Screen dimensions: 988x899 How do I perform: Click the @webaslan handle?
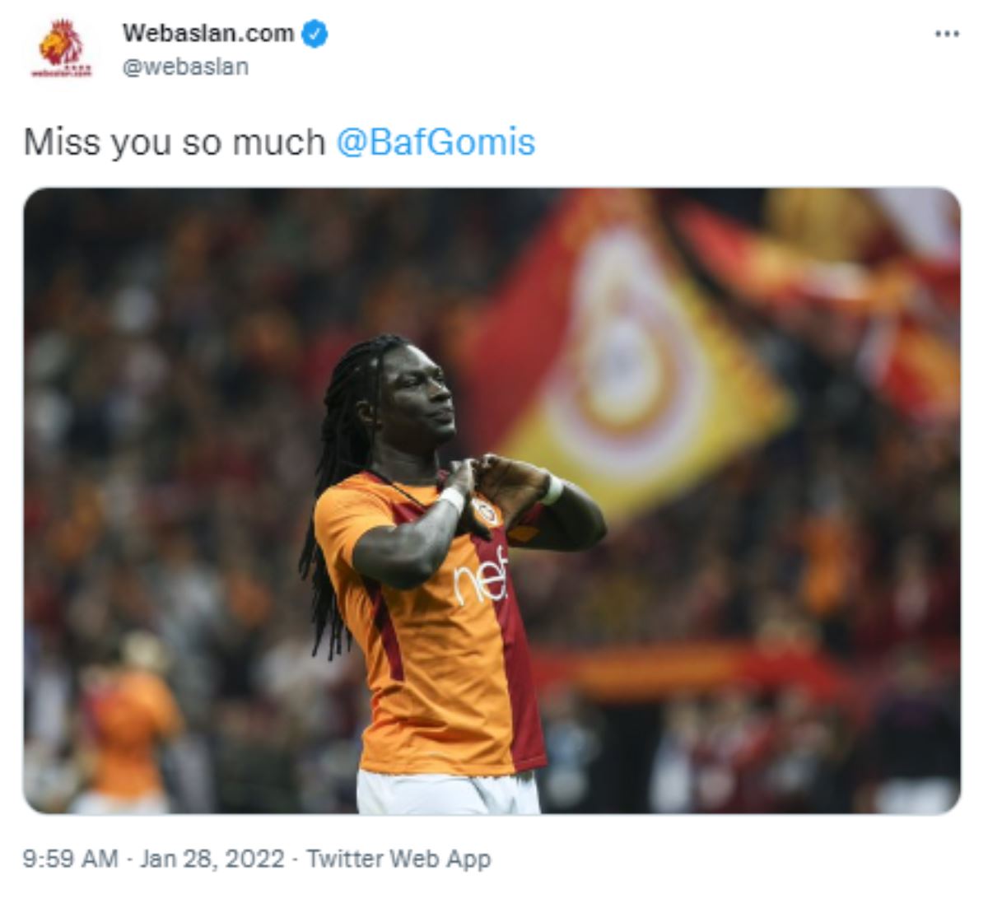(x=185, y=67)
